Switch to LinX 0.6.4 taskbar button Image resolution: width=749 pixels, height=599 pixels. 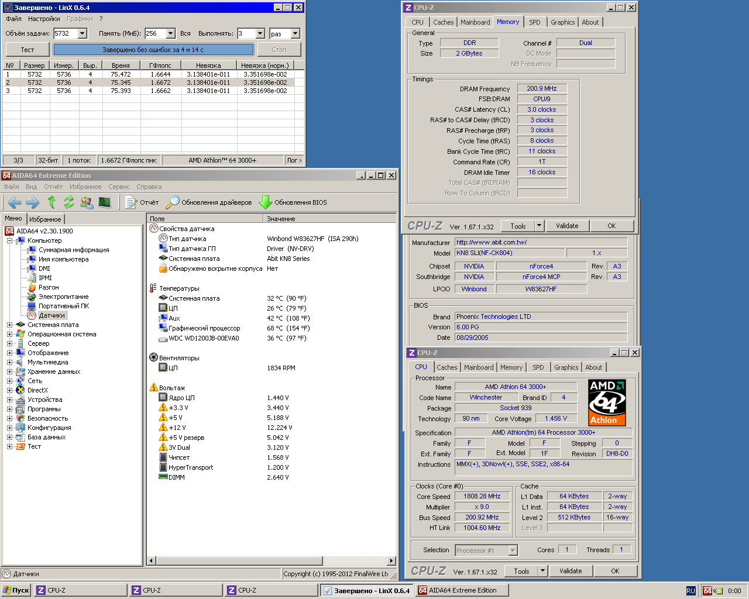click(367, 590)
